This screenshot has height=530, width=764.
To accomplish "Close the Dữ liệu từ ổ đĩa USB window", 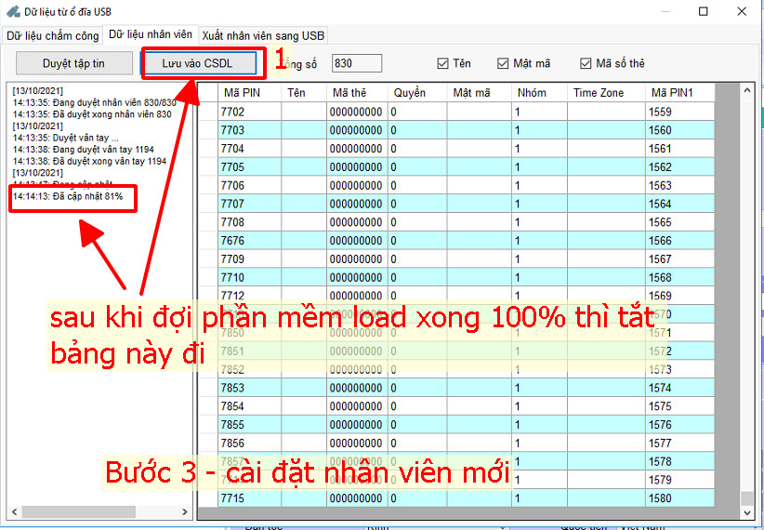I will pos(742,11).
